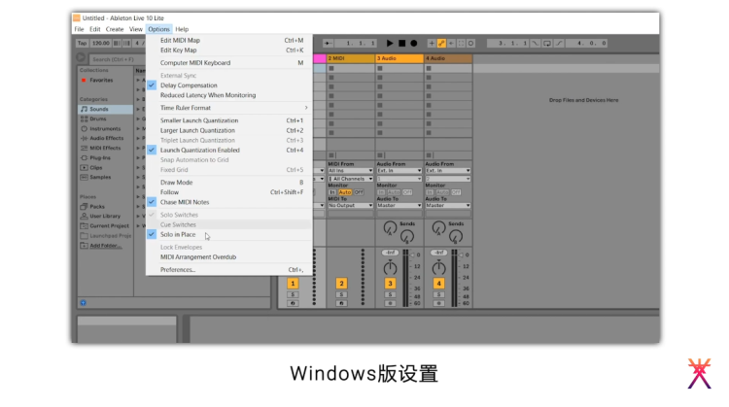Set track 2 Monitor to Off
This screenshot has width=729, height=407.
(359, 192)
